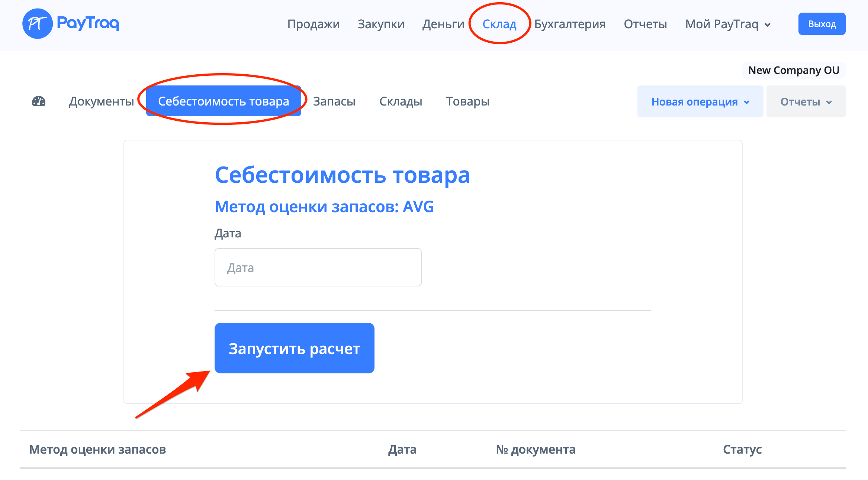Screen dimensions: 868x480
Task: Open the Деньги menu item
Action: (x=443, y=24)
